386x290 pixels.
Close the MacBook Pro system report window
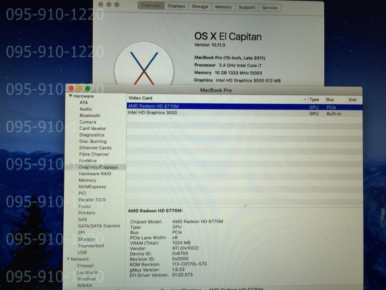pos(71,88)
